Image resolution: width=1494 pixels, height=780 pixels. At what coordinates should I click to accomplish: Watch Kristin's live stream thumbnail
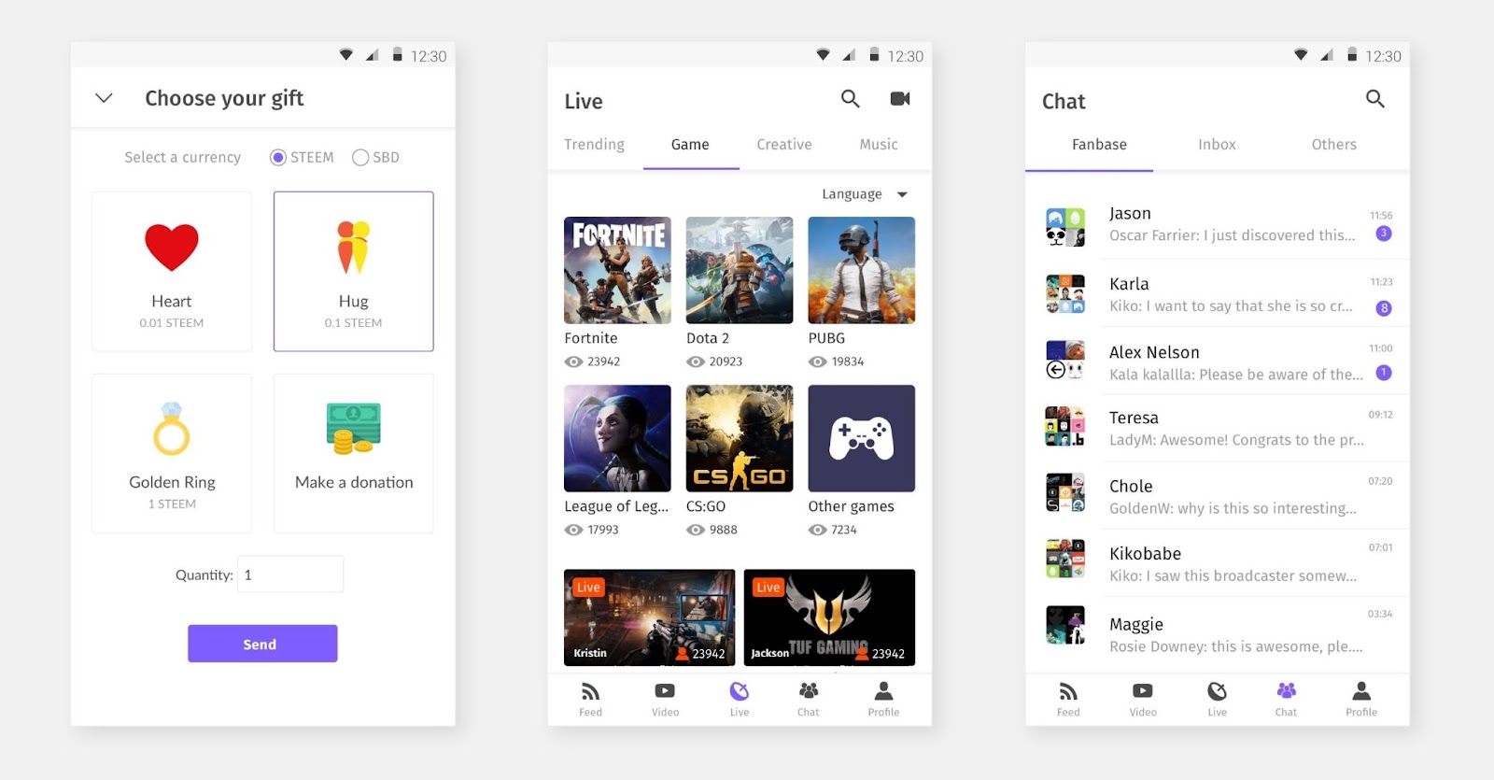pos(649,617)
